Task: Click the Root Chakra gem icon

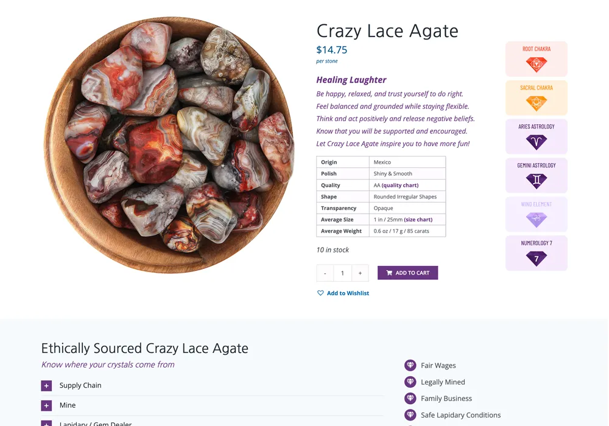Action: point(537,63)
